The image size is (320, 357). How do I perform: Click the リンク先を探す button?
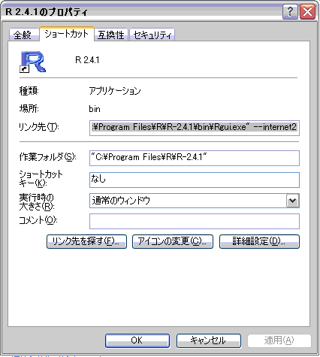click(86, 241)
